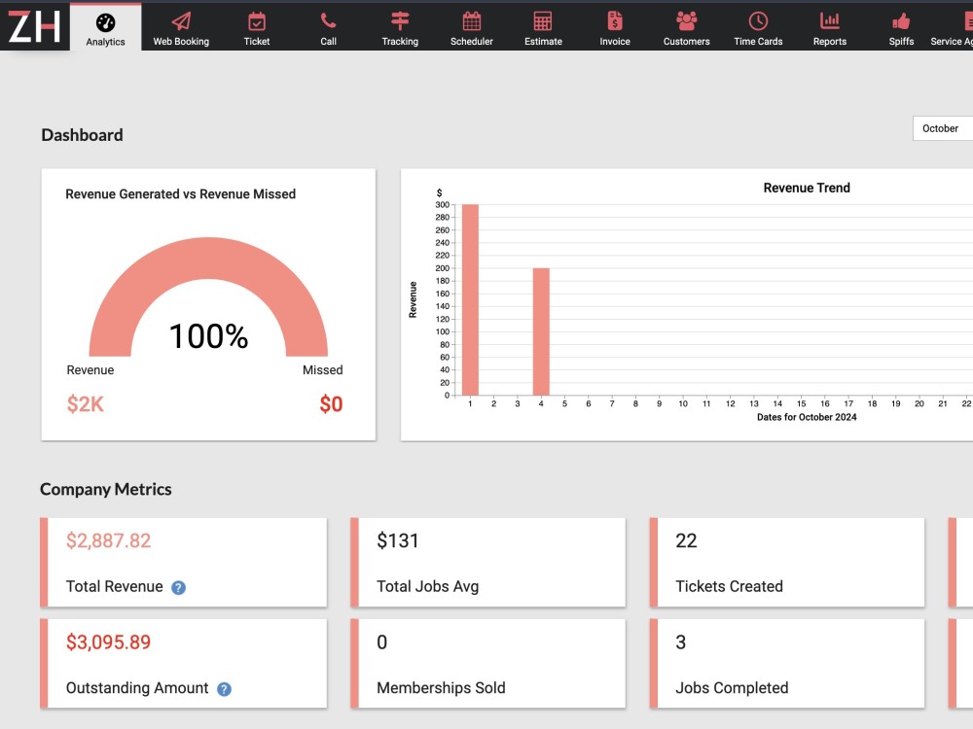Click help icon next to Outstanding Amount
The height and width of the screenshot is (729, 973).
pyautogui.click(x=224, y=689)
